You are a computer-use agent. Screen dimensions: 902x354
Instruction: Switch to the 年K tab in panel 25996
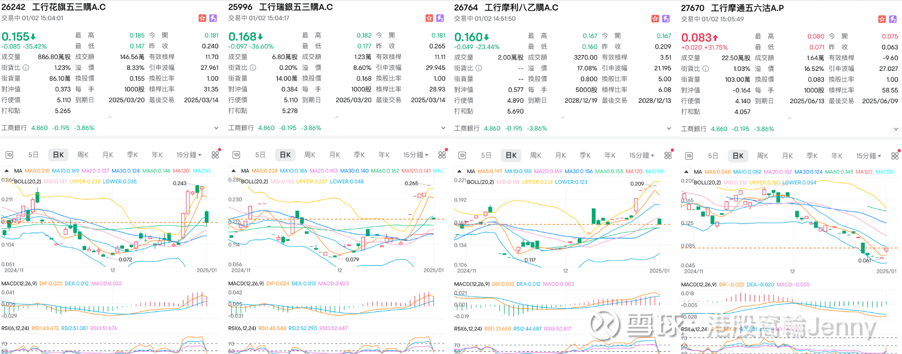point(384,155)
